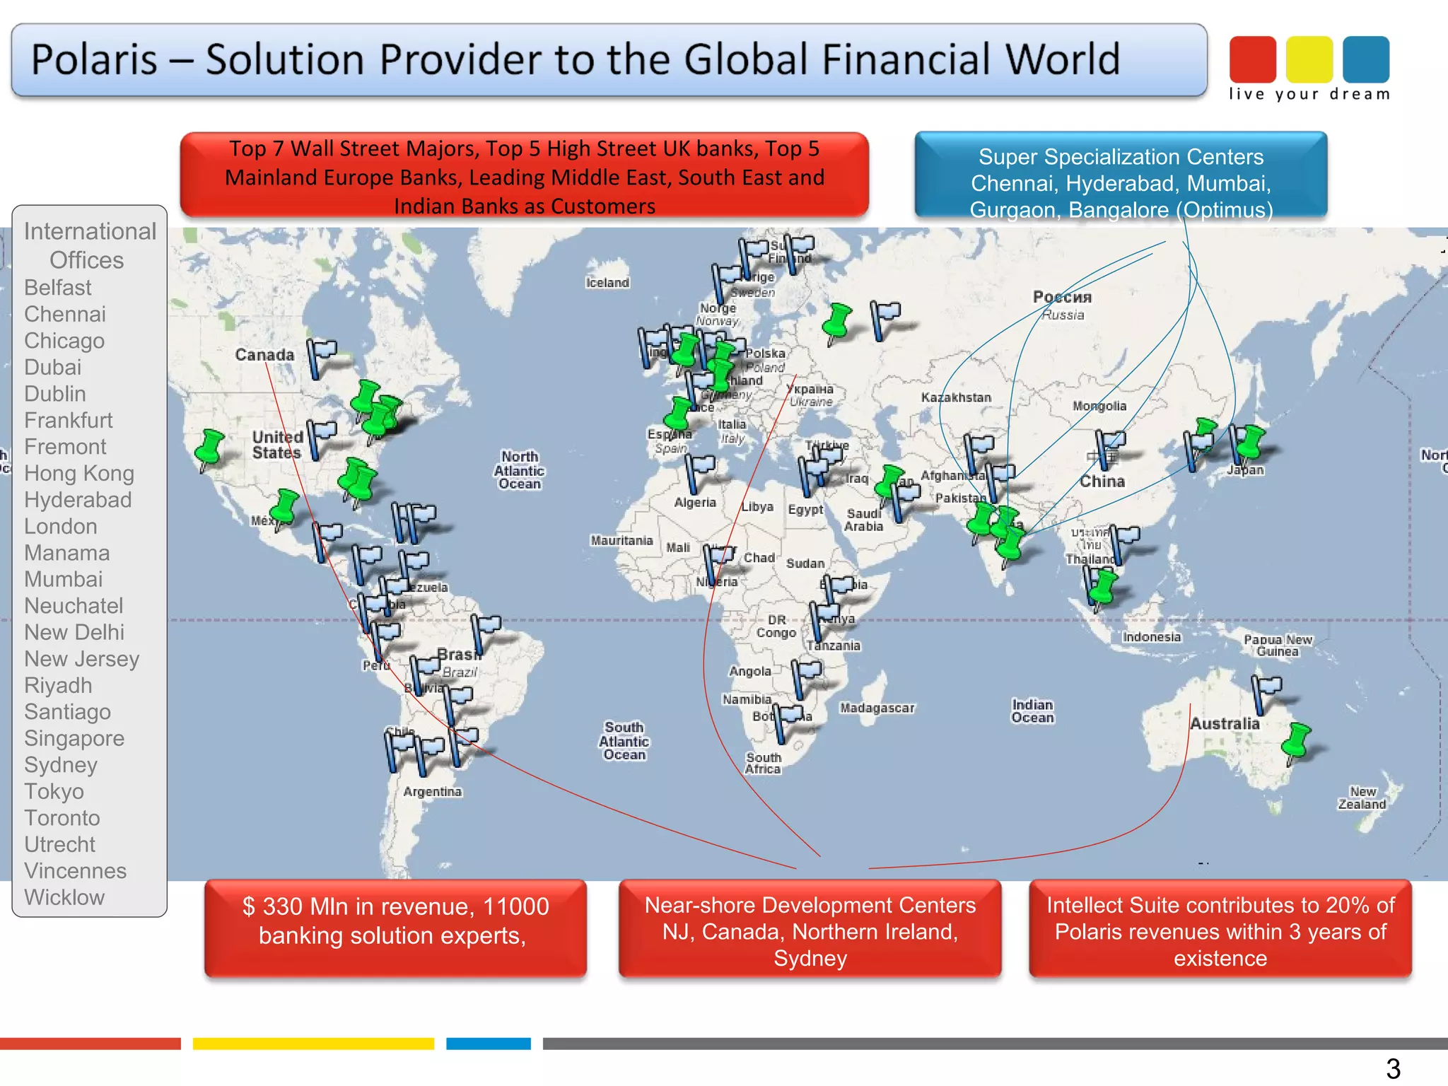Click the slide number 3
1448x1086 pixels.
click(x=1393, y=1068)
